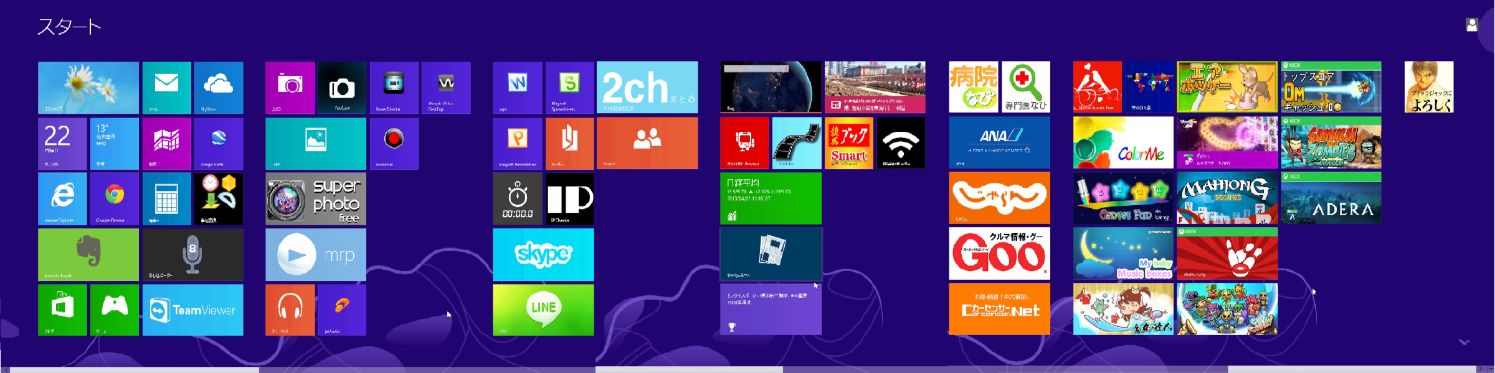Launch Google Earth tile
This screenshot has height=373, width=1495.
(218, 144)
